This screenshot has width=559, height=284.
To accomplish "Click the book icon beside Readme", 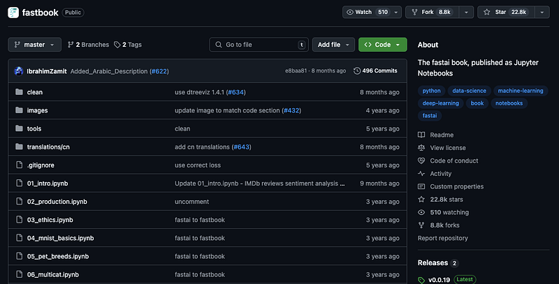I will point(421,135).
